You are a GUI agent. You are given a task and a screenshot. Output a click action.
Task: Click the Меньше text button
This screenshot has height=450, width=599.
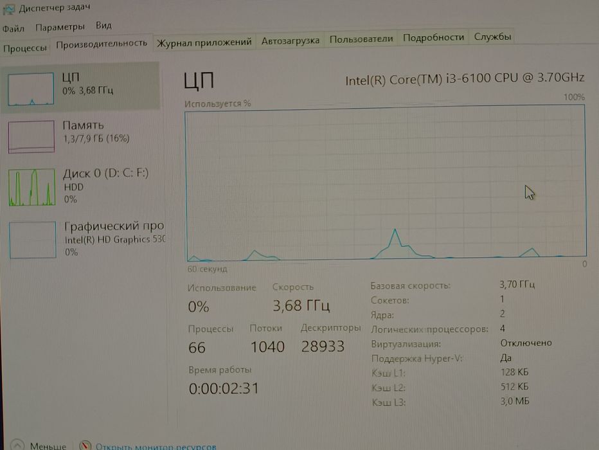[x=48, y=446]
